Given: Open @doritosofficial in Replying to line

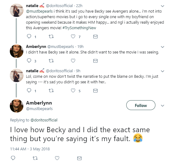Looking at the screenshot, I should point(44,120).
